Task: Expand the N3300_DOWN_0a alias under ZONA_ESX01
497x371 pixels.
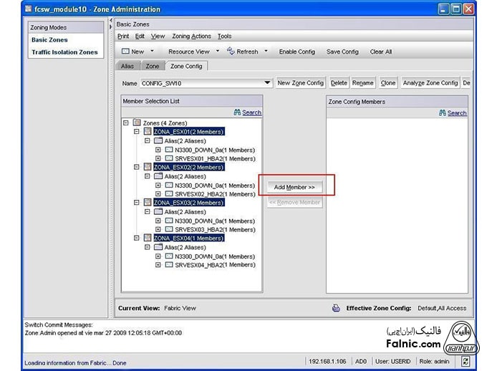Action: (158, 150)
